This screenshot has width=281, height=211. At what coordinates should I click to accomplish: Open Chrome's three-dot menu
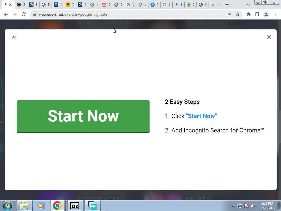[275, 14]
